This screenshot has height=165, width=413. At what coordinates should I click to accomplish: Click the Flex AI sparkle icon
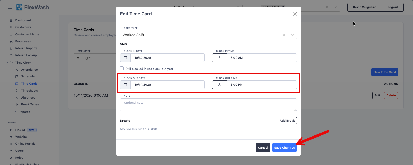(x=11, y=130)
